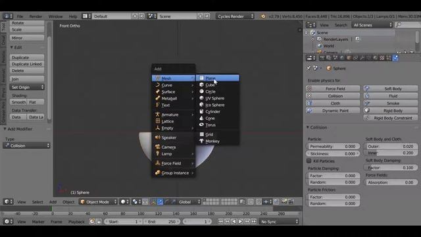Click the Absorption field
421x237 pixels.
391,182
